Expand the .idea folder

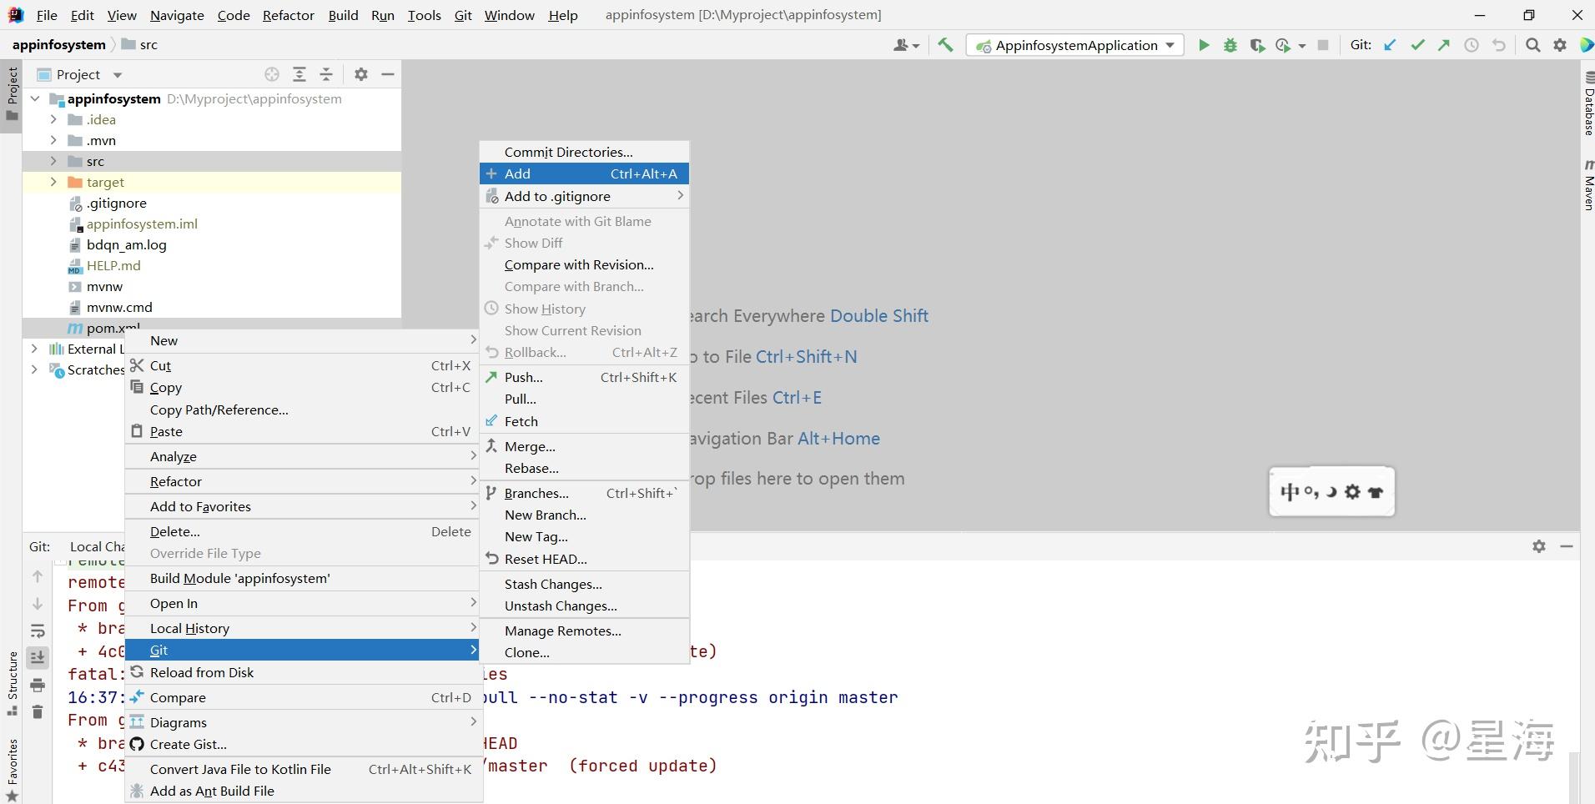[53, 119]
